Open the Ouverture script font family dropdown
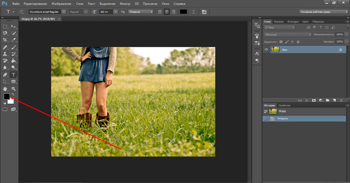 (x=64, y=12)
